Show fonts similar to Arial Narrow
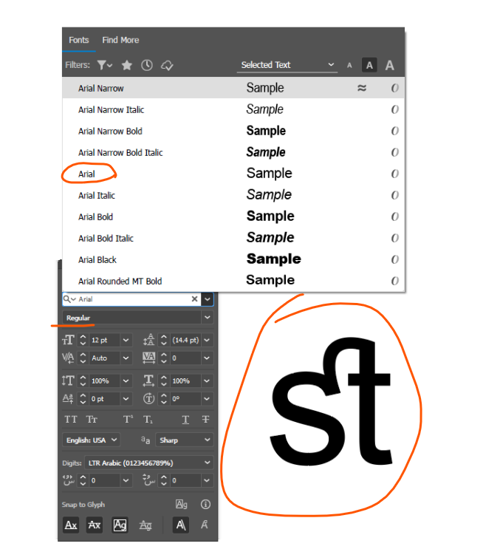 (362, 88)
